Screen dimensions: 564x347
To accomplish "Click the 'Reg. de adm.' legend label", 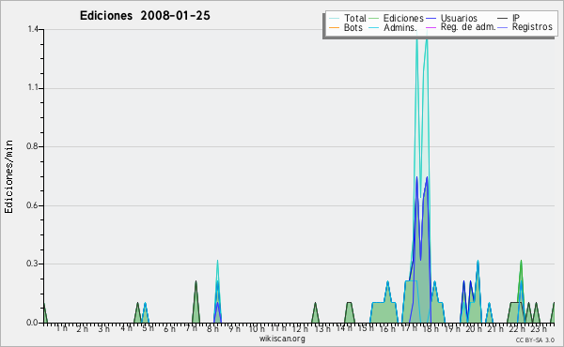I will 468,27.
